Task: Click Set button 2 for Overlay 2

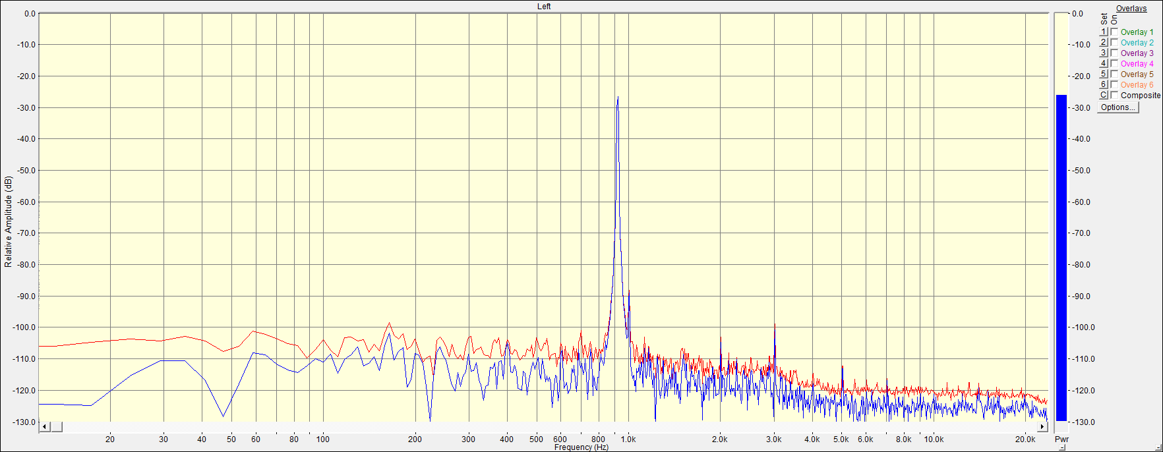Action: (x=1103, y=42)
